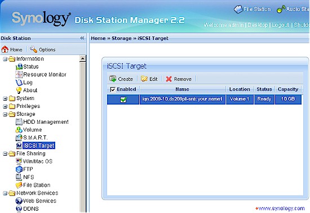Click the Log notebook icon
The height and width of the screenshot is (213, 310).
coord(19,83)
